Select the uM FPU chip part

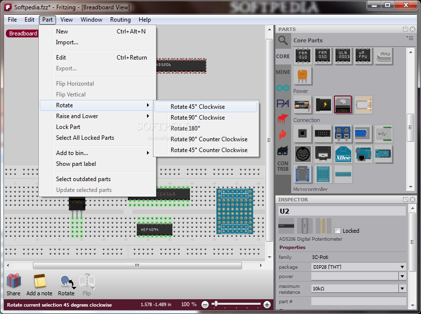tap(363, 56)
